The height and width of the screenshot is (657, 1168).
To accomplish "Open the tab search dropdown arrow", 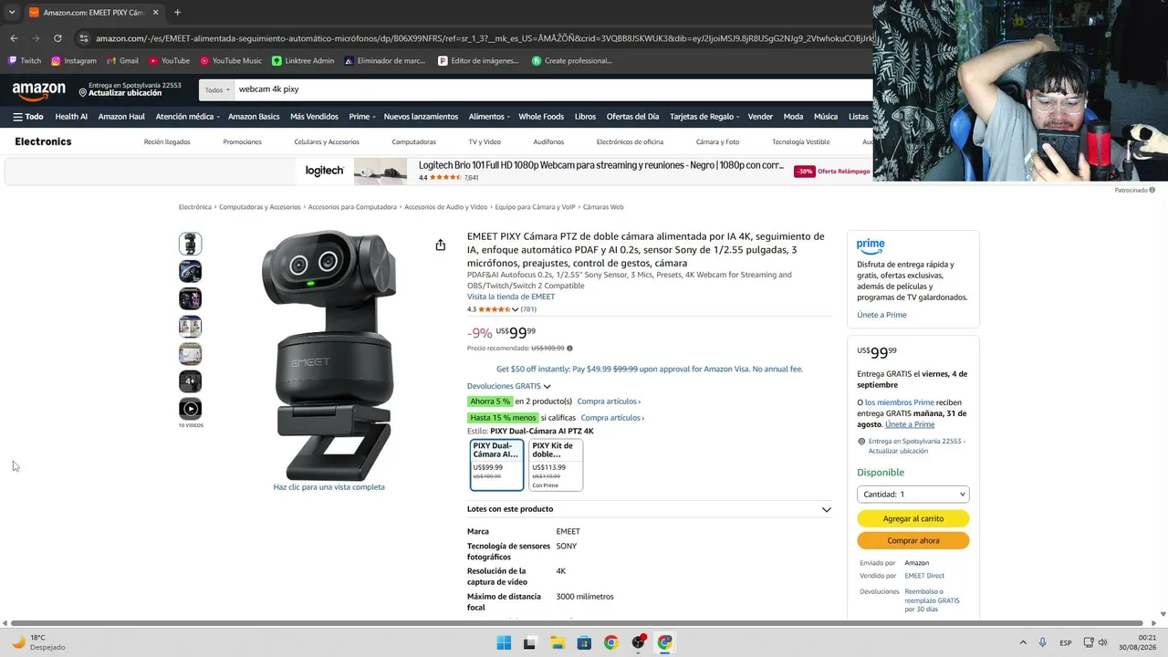I will [12, 13].
